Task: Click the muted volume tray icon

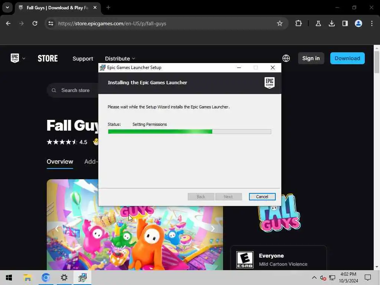Action: 323,278
